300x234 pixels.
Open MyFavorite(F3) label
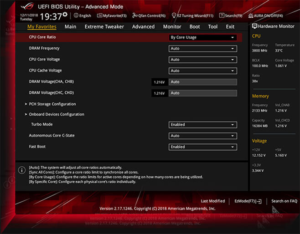pos(114,15)
